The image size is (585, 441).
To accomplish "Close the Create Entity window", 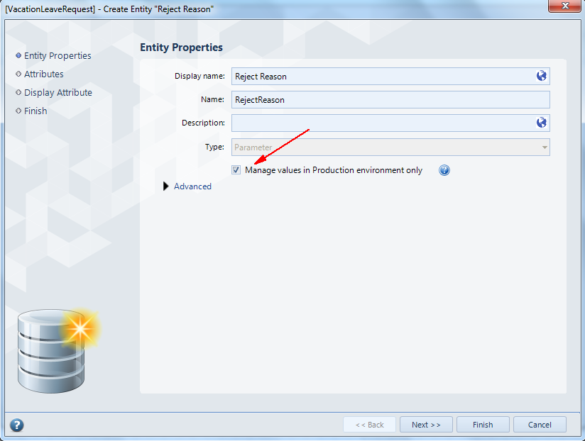I will coord(565,6).
